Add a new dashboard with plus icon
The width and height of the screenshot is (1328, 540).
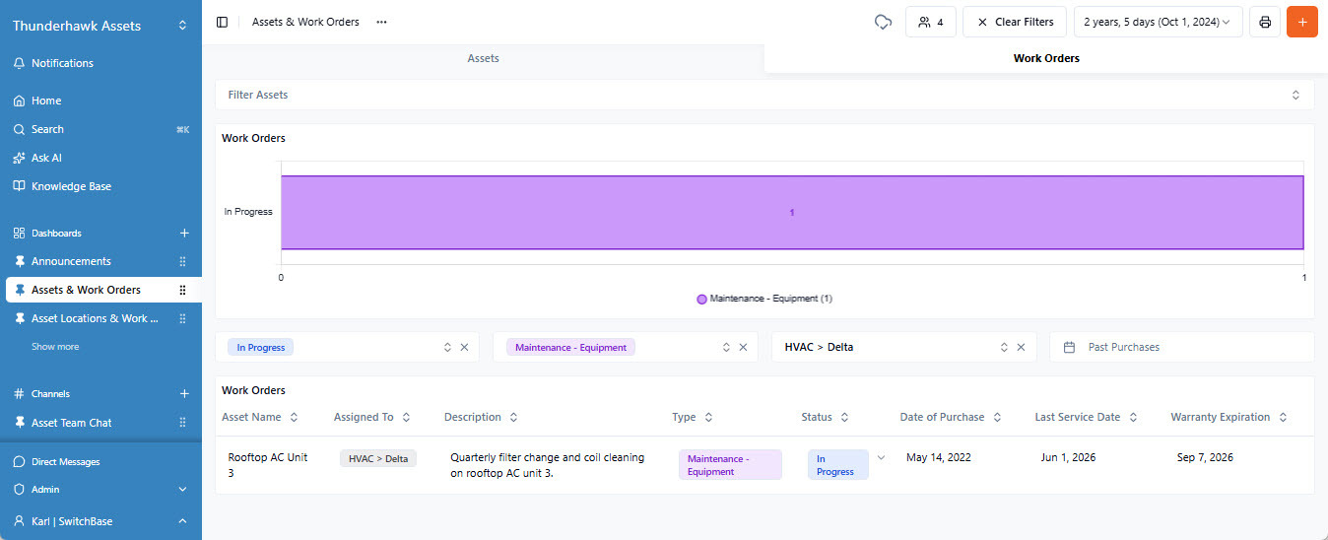pos(183,234)
